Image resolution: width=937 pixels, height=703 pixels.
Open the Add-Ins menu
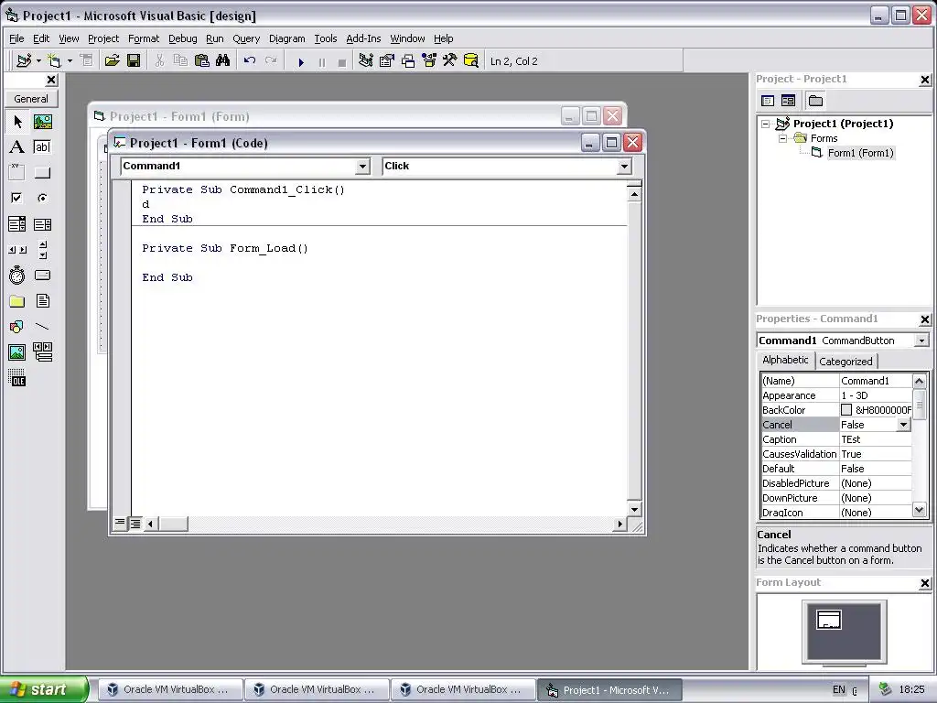pyautogui.click(x=363, y=38)
